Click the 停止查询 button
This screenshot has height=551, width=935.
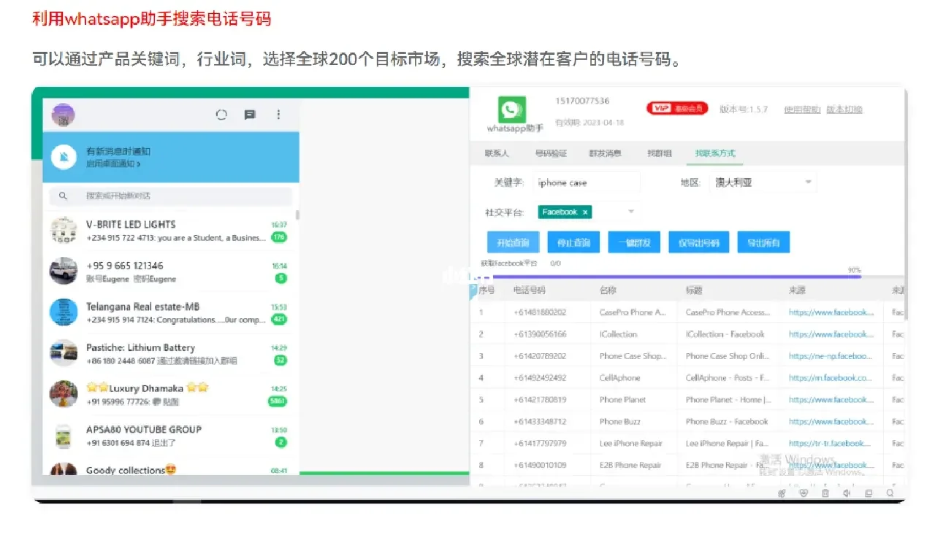573,243
